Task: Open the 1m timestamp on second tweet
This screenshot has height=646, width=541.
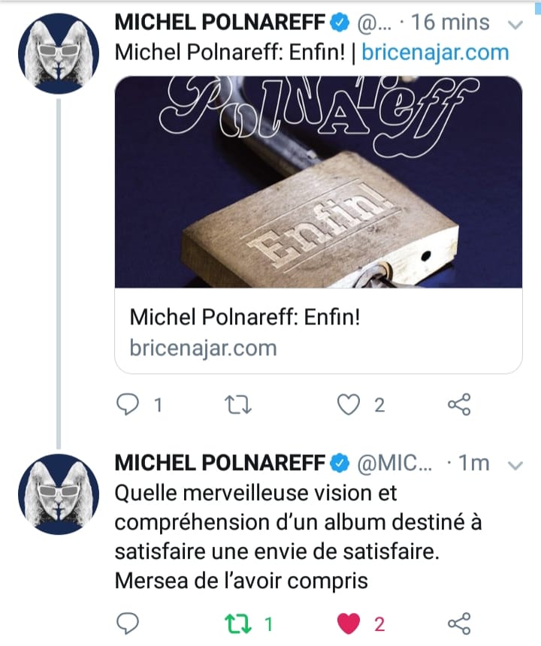Action: (x=475, y=463)
